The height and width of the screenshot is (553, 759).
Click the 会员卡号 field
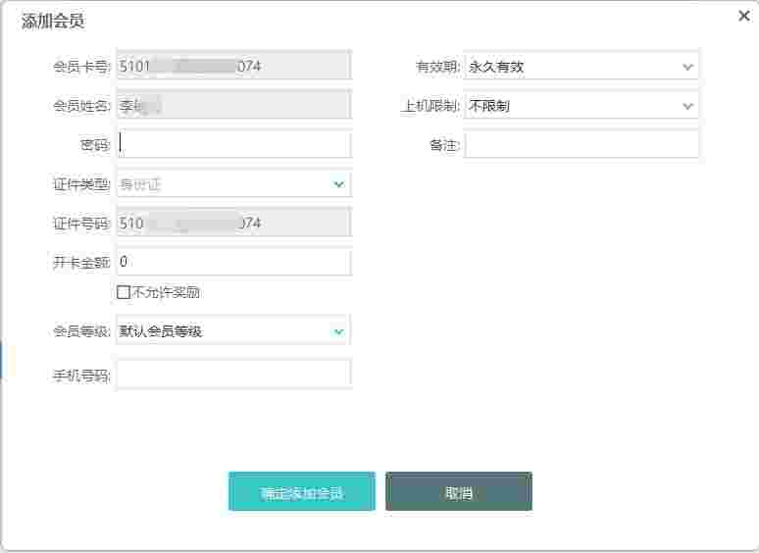tap(233, 66)
